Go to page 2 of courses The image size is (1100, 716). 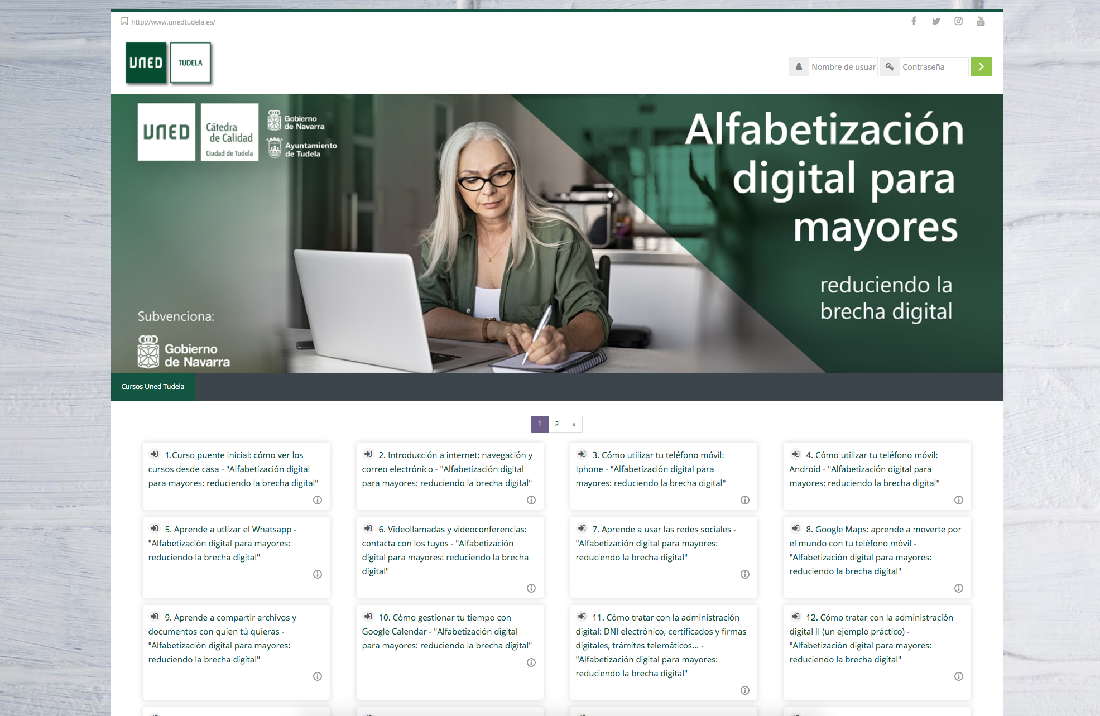click(557, 424)
